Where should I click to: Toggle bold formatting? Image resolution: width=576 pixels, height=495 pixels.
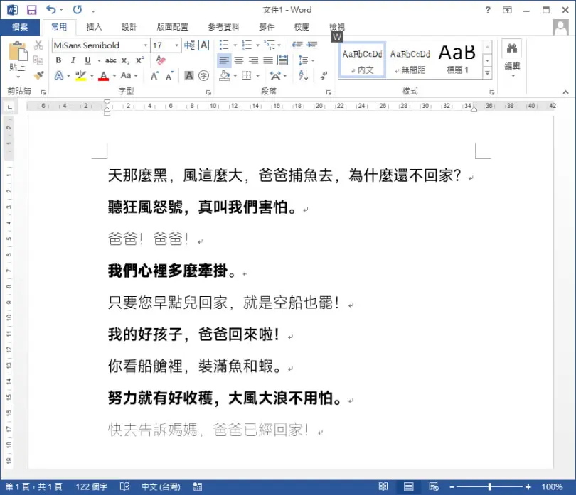58,60
